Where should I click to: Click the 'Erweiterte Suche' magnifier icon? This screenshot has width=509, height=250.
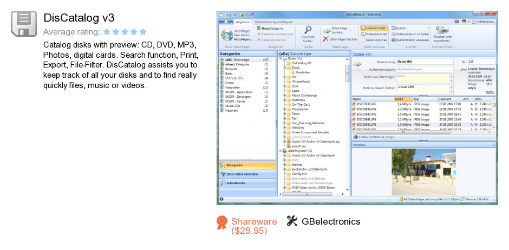307,30
